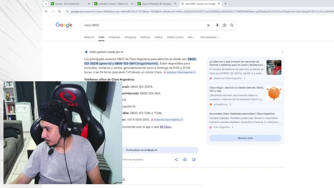Screen dimensions: 334x188
Task: Submit search with magnifier icon
Action: coord(232,25)
